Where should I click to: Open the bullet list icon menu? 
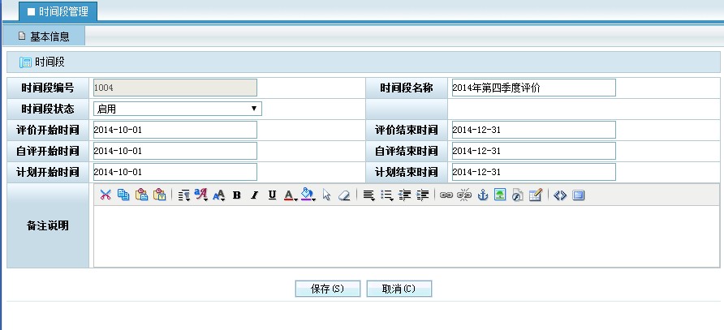pos(386,195)
